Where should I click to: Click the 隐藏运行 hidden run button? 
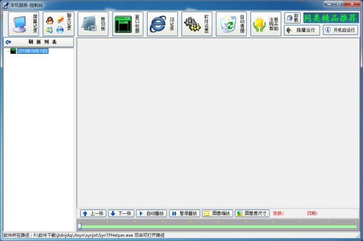302,30
